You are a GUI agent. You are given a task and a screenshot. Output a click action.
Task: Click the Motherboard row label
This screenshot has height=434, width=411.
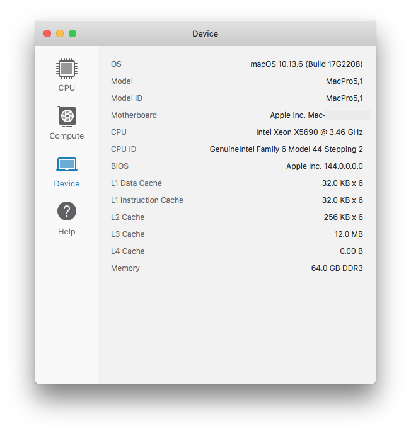[x=134, y=115]
